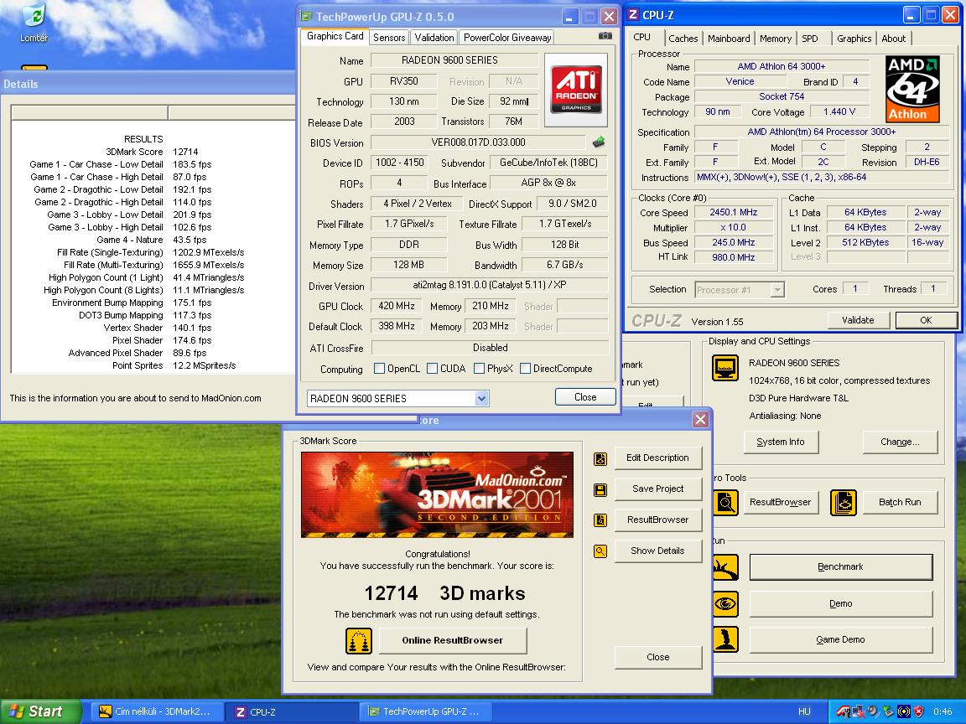Open the Windows Start menu
966x724 pixels.
(x=40, y=711)
